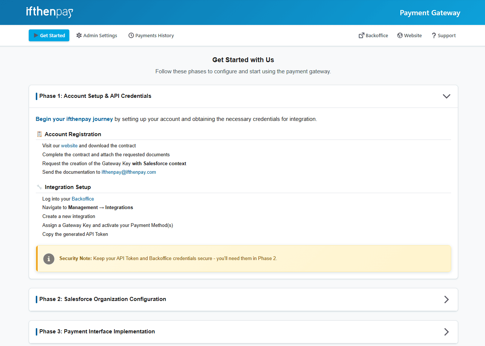Click the info icon in Security Note
This screenshot has width=485, height=346.
49,259
